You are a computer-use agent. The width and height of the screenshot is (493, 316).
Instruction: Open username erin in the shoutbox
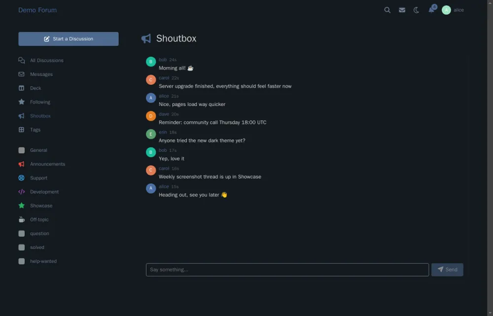(163, 132)
